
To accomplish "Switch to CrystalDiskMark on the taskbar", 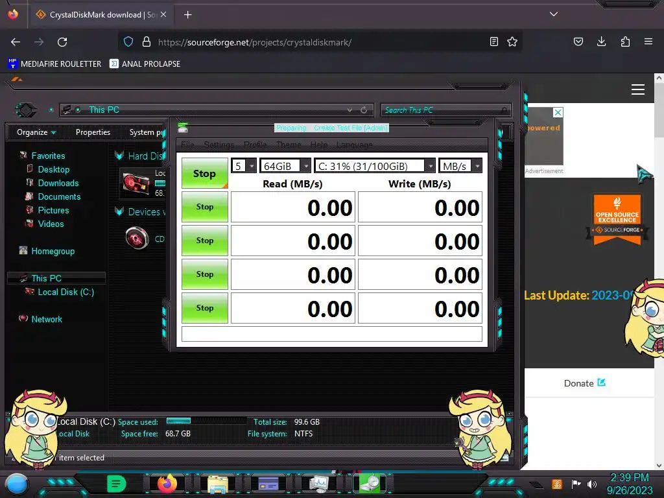I will pos(370,484).
